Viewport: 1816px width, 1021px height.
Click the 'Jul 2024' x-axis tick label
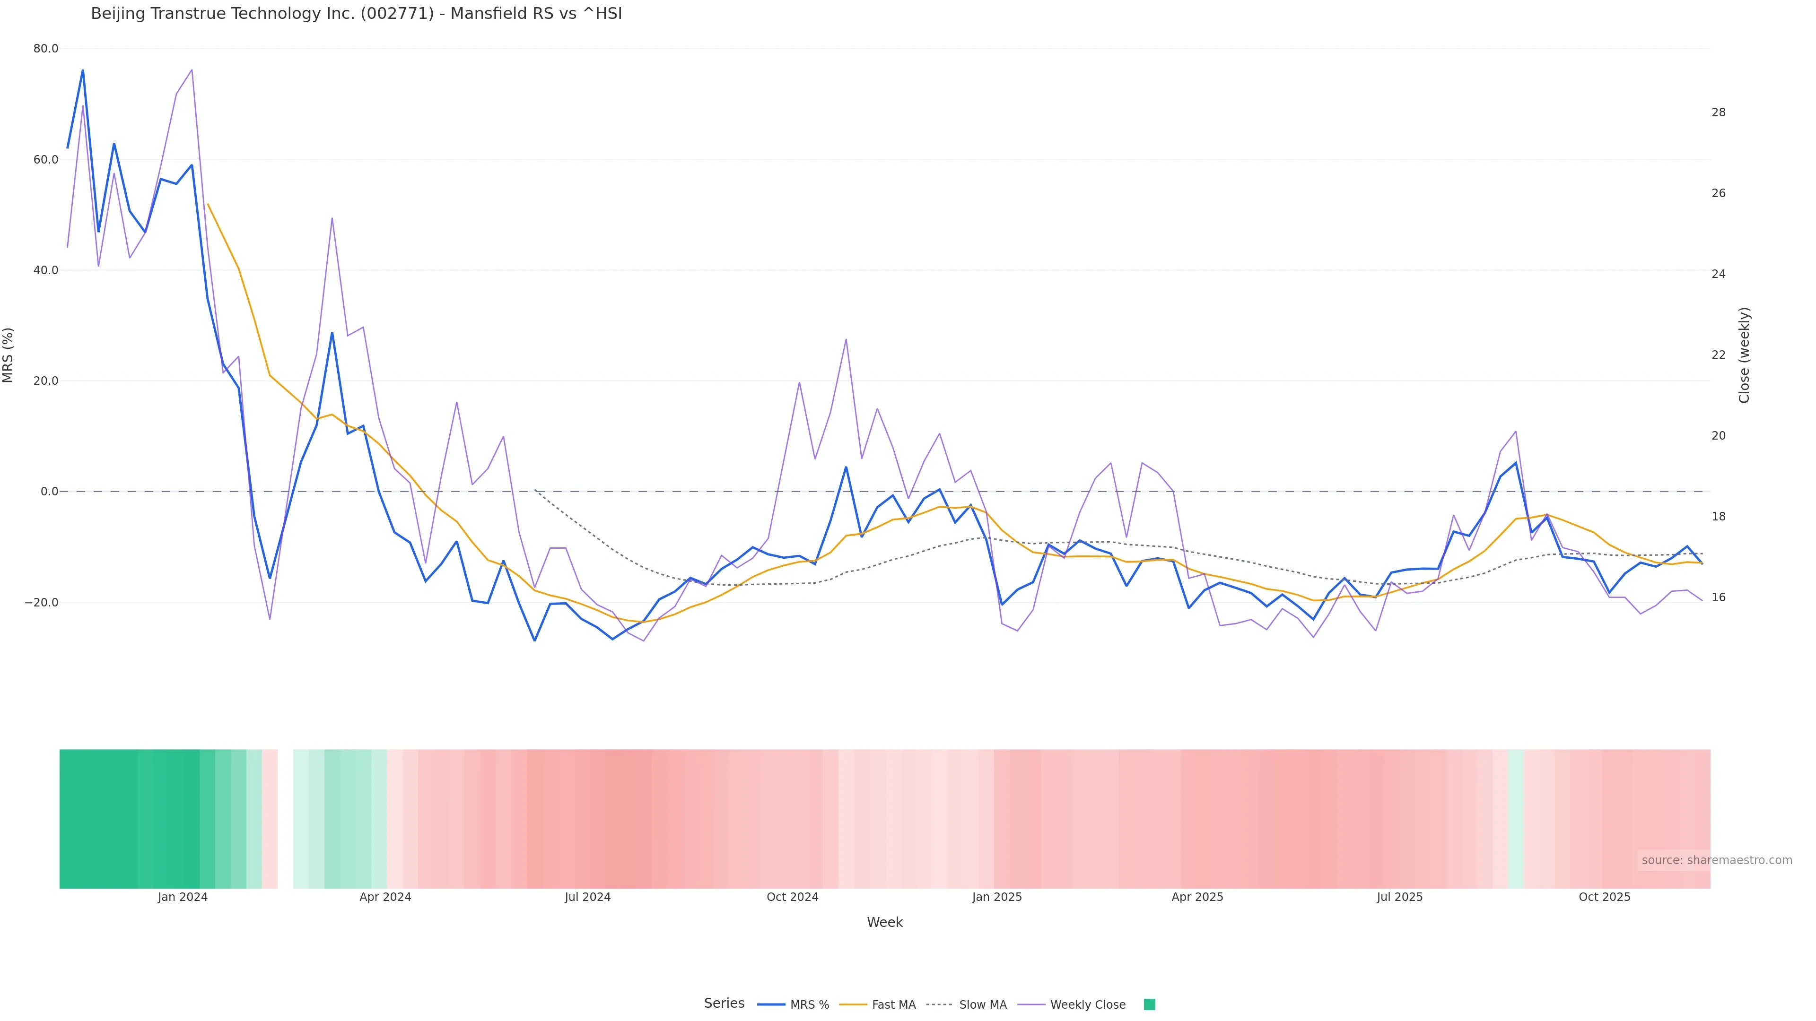point(587,898)
